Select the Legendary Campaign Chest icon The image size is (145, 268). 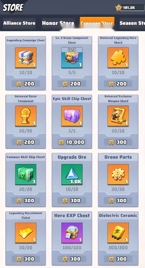pyautogui.click(x=26, y=58)
